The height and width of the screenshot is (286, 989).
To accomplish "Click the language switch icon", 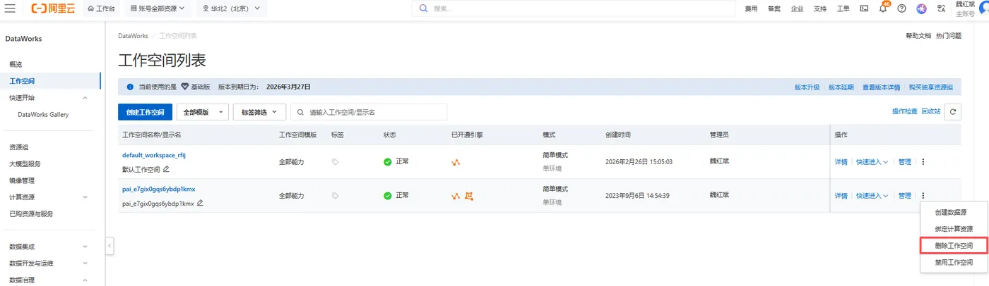I will (x=941, y=8).
